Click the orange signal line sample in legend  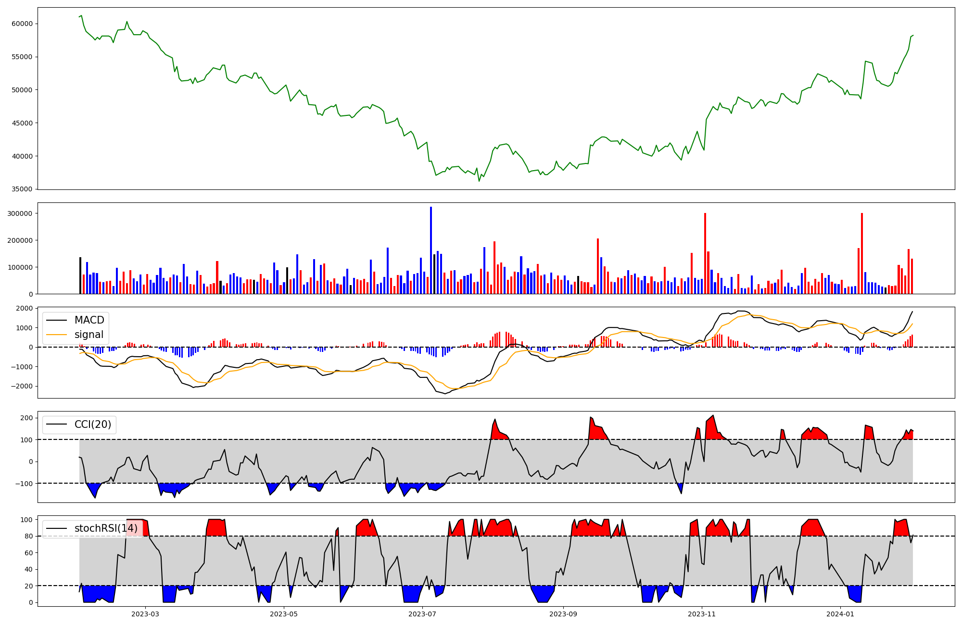click(58, 335)
